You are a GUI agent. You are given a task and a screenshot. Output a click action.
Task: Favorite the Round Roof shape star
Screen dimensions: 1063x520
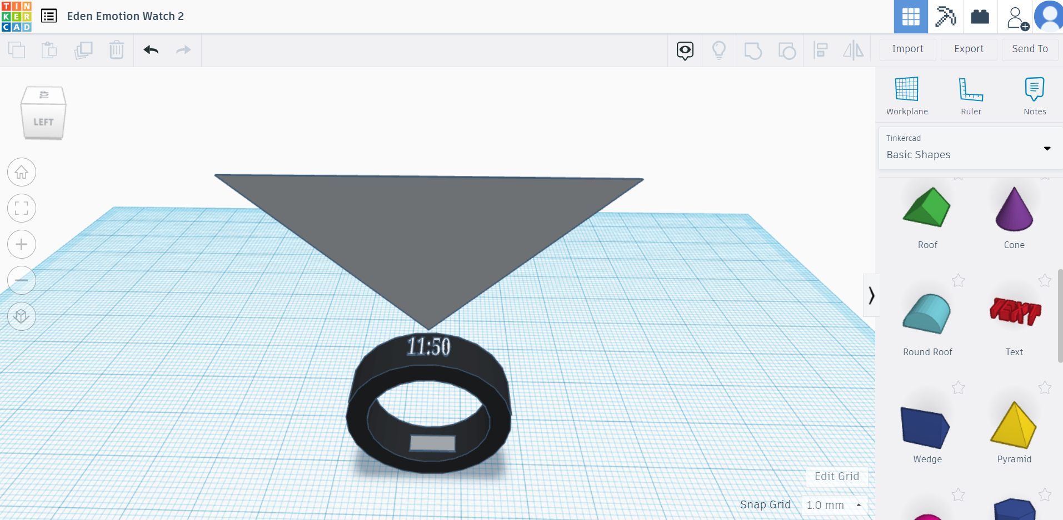(x=958, y=281)
